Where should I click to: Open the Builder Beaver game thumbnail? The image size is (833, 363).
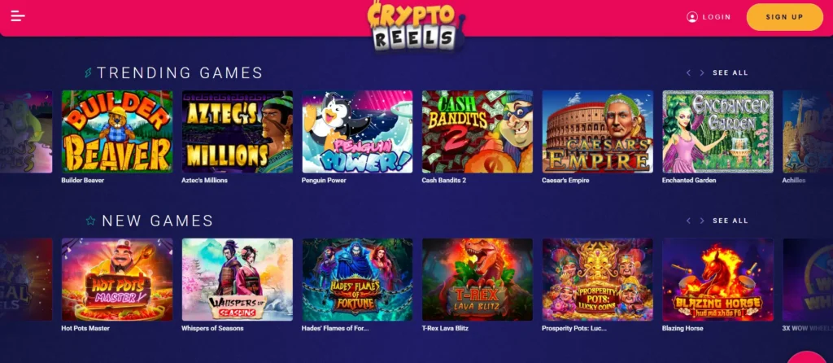coord(117,131)
